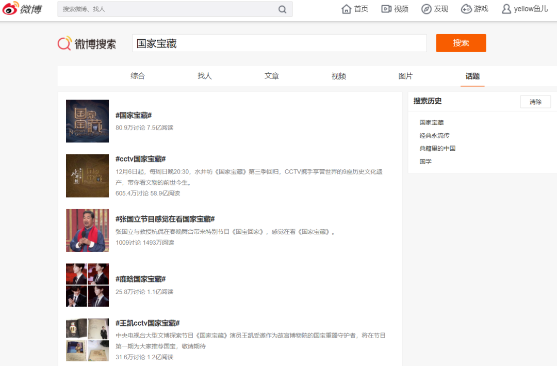Viewport: 557px width, 366px height.
Task: Select 国学 in search history
Action: pyautogui.click(x=425, y=162)
